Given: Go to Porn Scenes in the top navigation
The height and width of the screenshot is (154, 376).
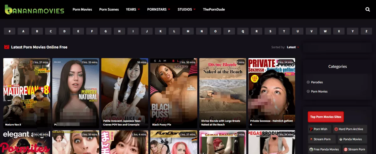Looking at the screenshot, I should (x=109, y=9).
